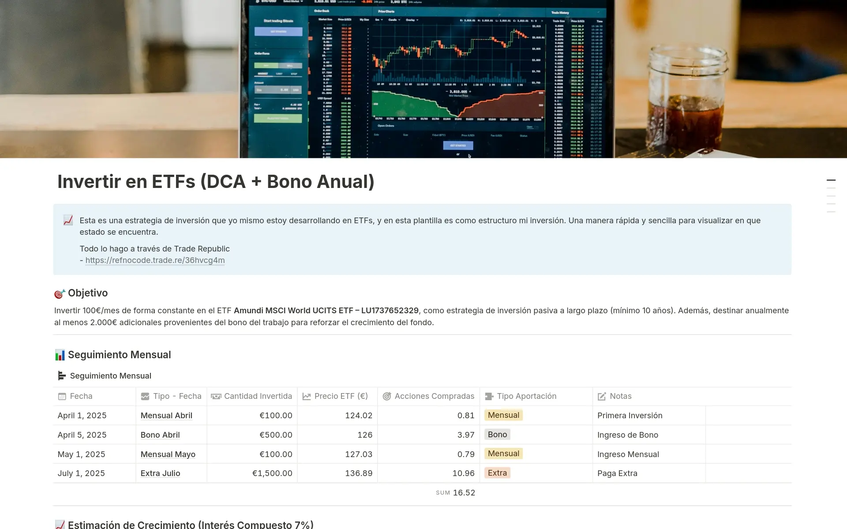The image size is (847, 529).
Task: Click the calendar icon in the Fecha column header
Action: (x=61, y=396)
